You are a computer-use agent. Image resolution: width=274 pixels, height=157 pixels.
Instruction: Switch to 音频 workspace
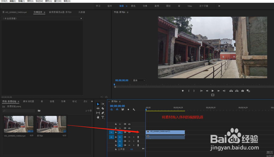click(x=157, y=6)
